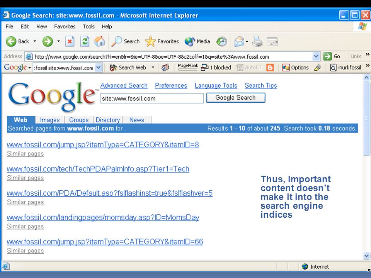Click the Mail envelope icon
Screen dimensions: 371x278
pos(239,41)
